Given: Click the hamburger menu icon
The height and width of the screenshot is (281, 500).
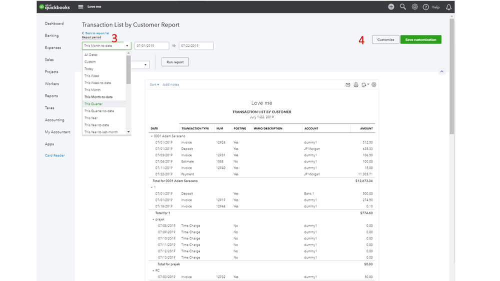Looking at the screenshot, I should click(x=81, y=7).
